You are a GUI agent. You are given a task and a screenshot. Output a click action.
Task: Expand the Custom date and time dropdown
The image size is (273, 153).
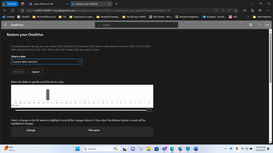(46, 62)
